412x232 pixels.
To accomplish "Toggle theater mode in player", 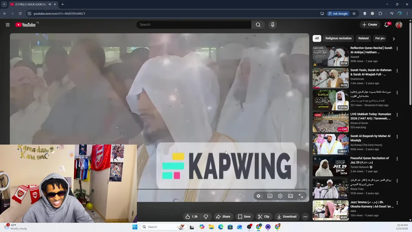I will click(x=290, y=196).
